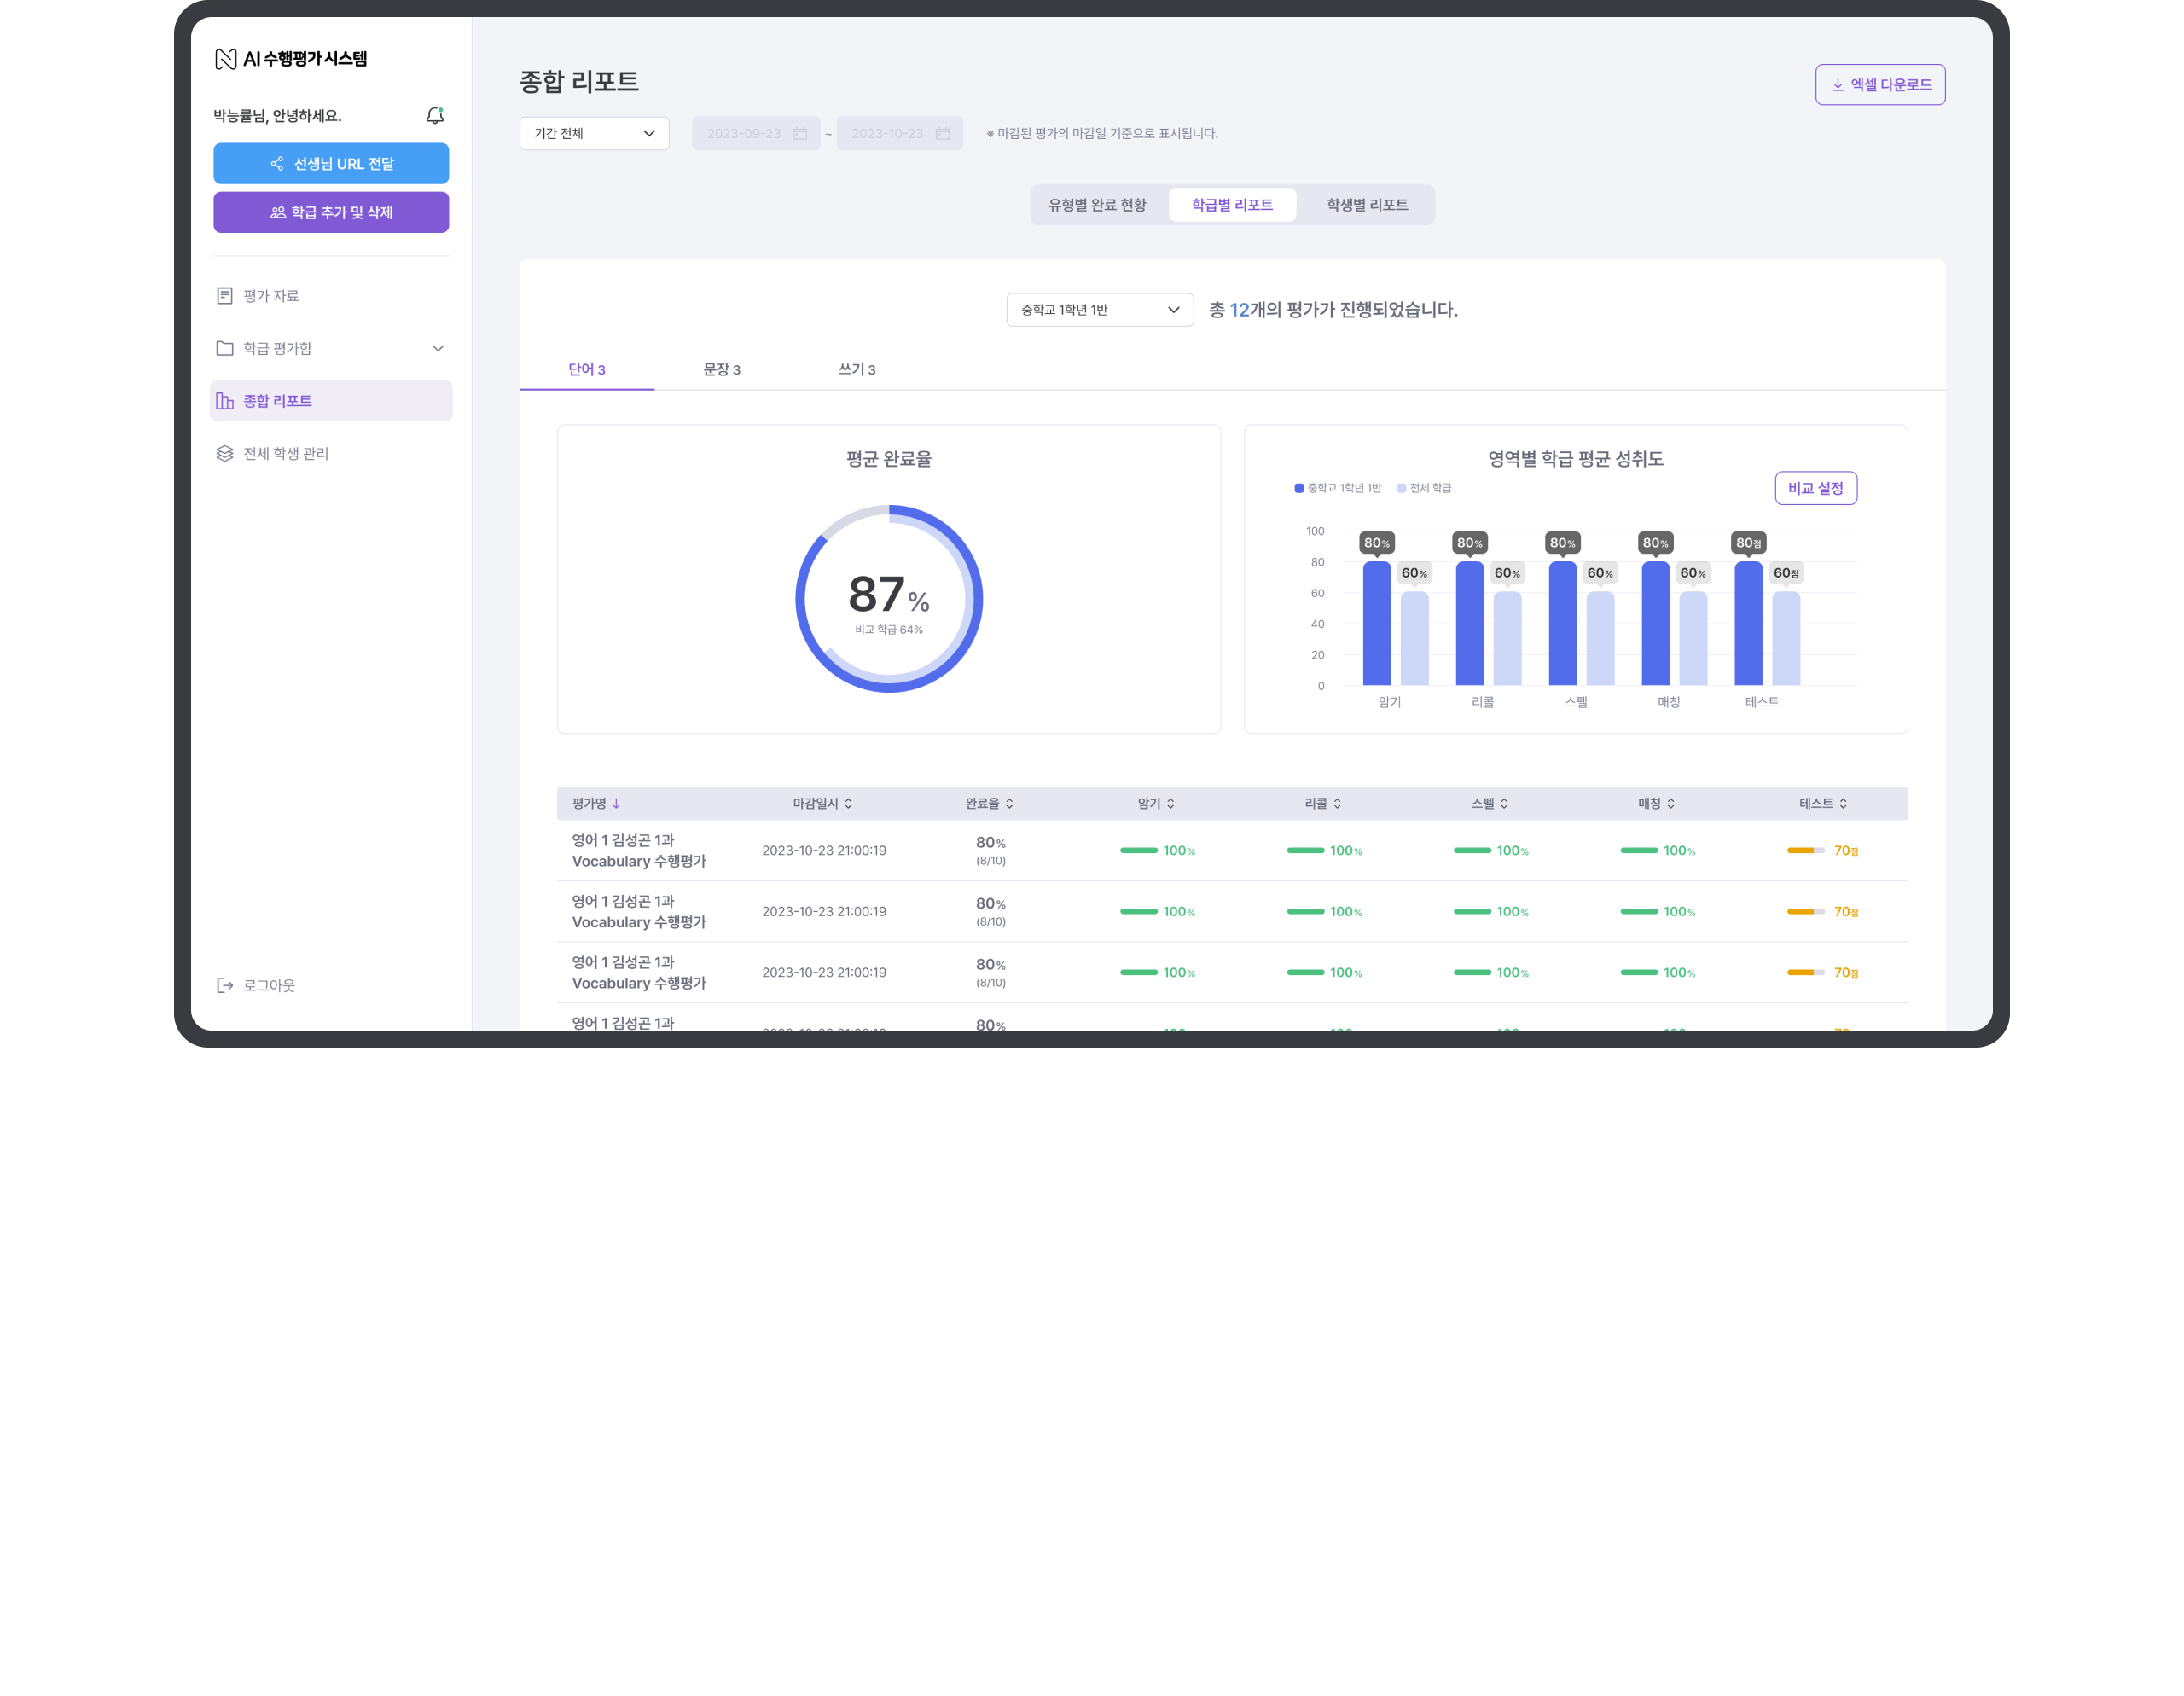Sort table by 테스트 column
Viewport: 2184px width, 1696px height.
pos(1843,803)
